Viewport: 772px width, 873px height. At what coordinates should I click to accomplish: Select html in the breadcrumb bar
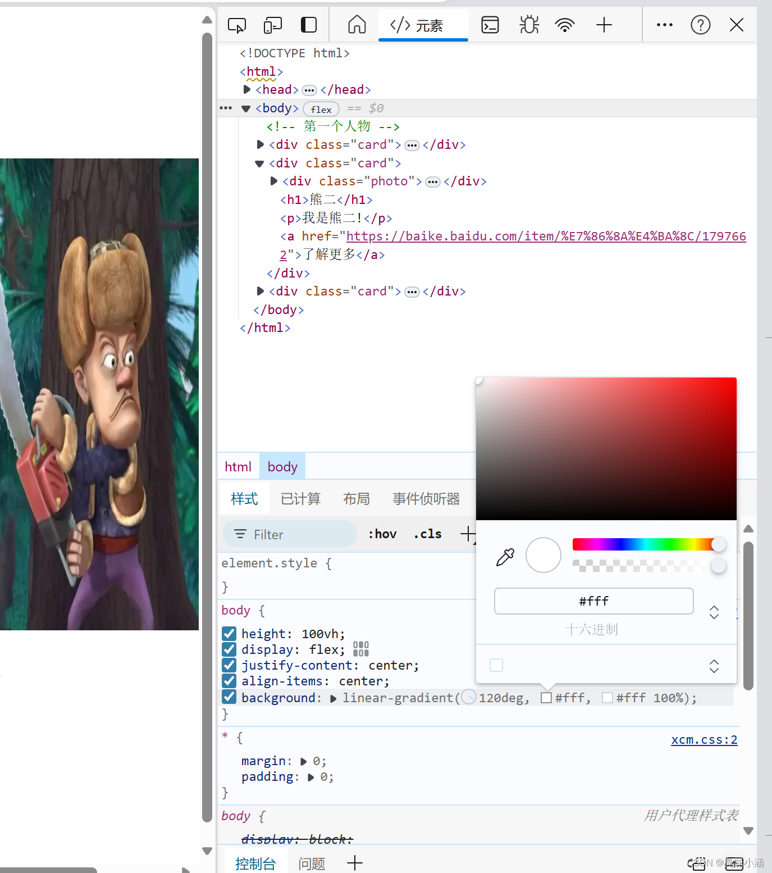(238, 467)
